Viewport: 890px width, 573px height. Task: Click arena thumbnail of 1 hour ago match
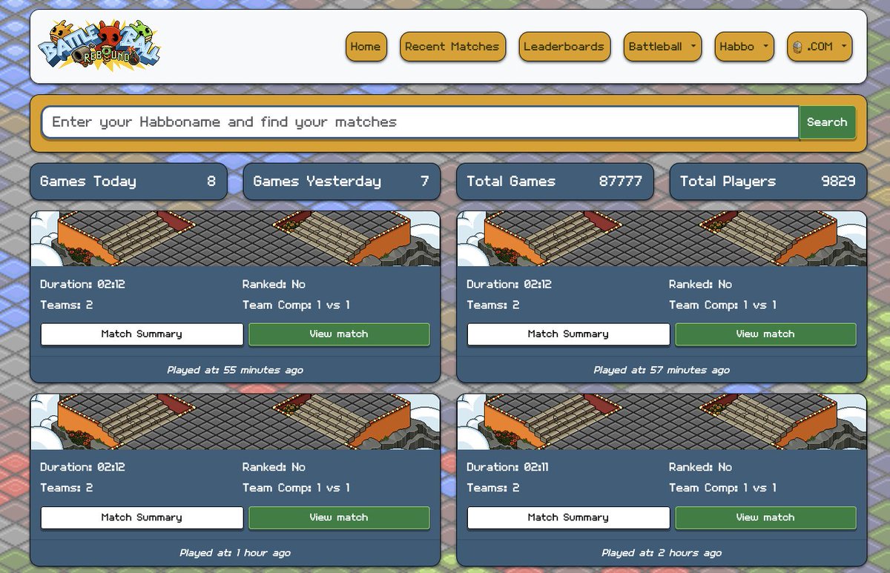235,422
